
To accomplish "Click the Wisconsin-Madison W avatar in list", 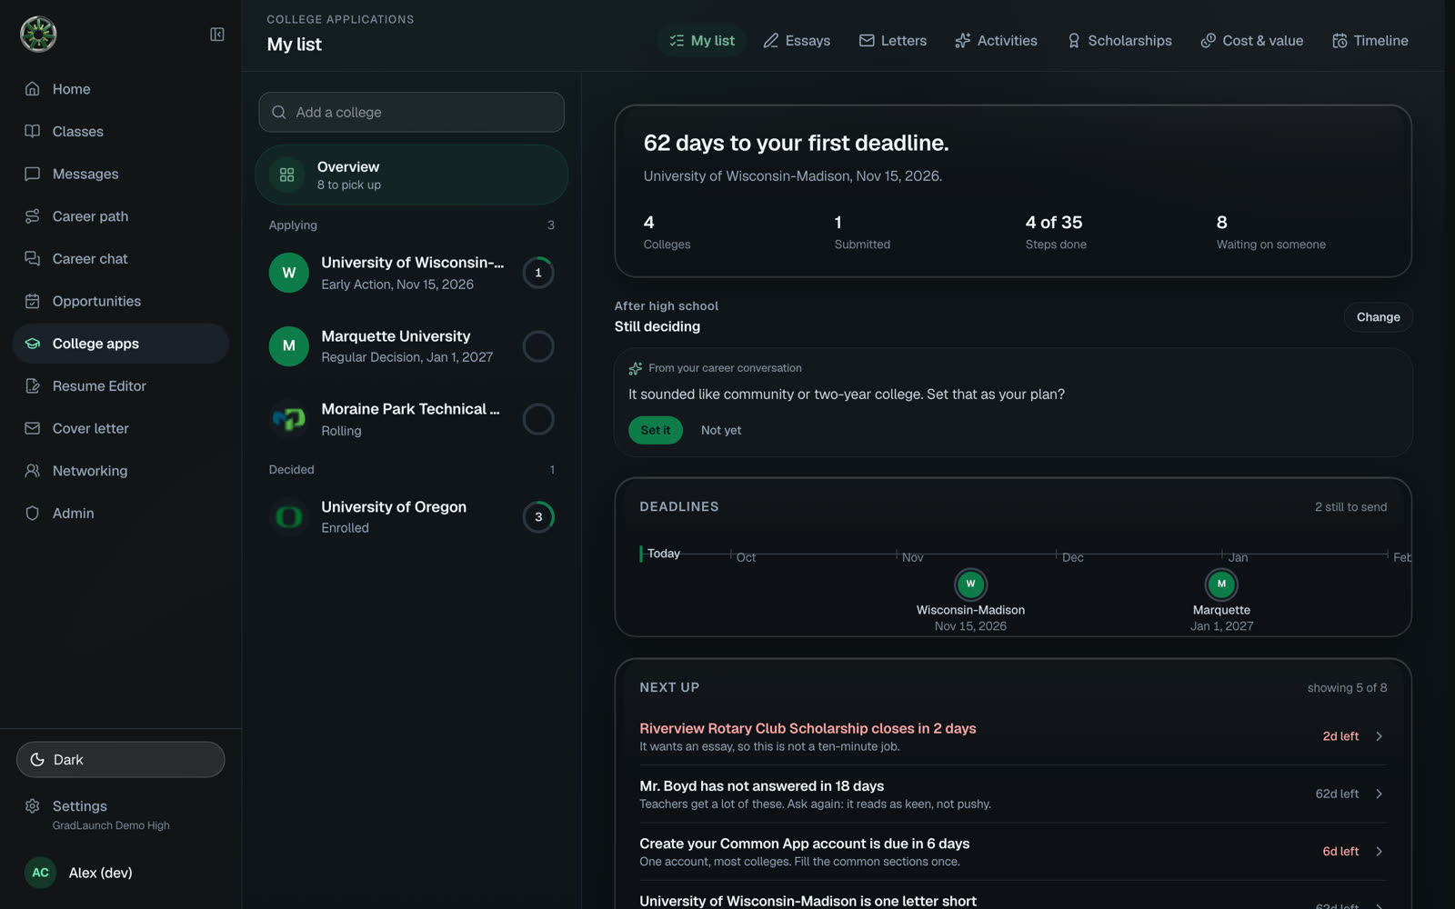I will click(x=289, y=273).
